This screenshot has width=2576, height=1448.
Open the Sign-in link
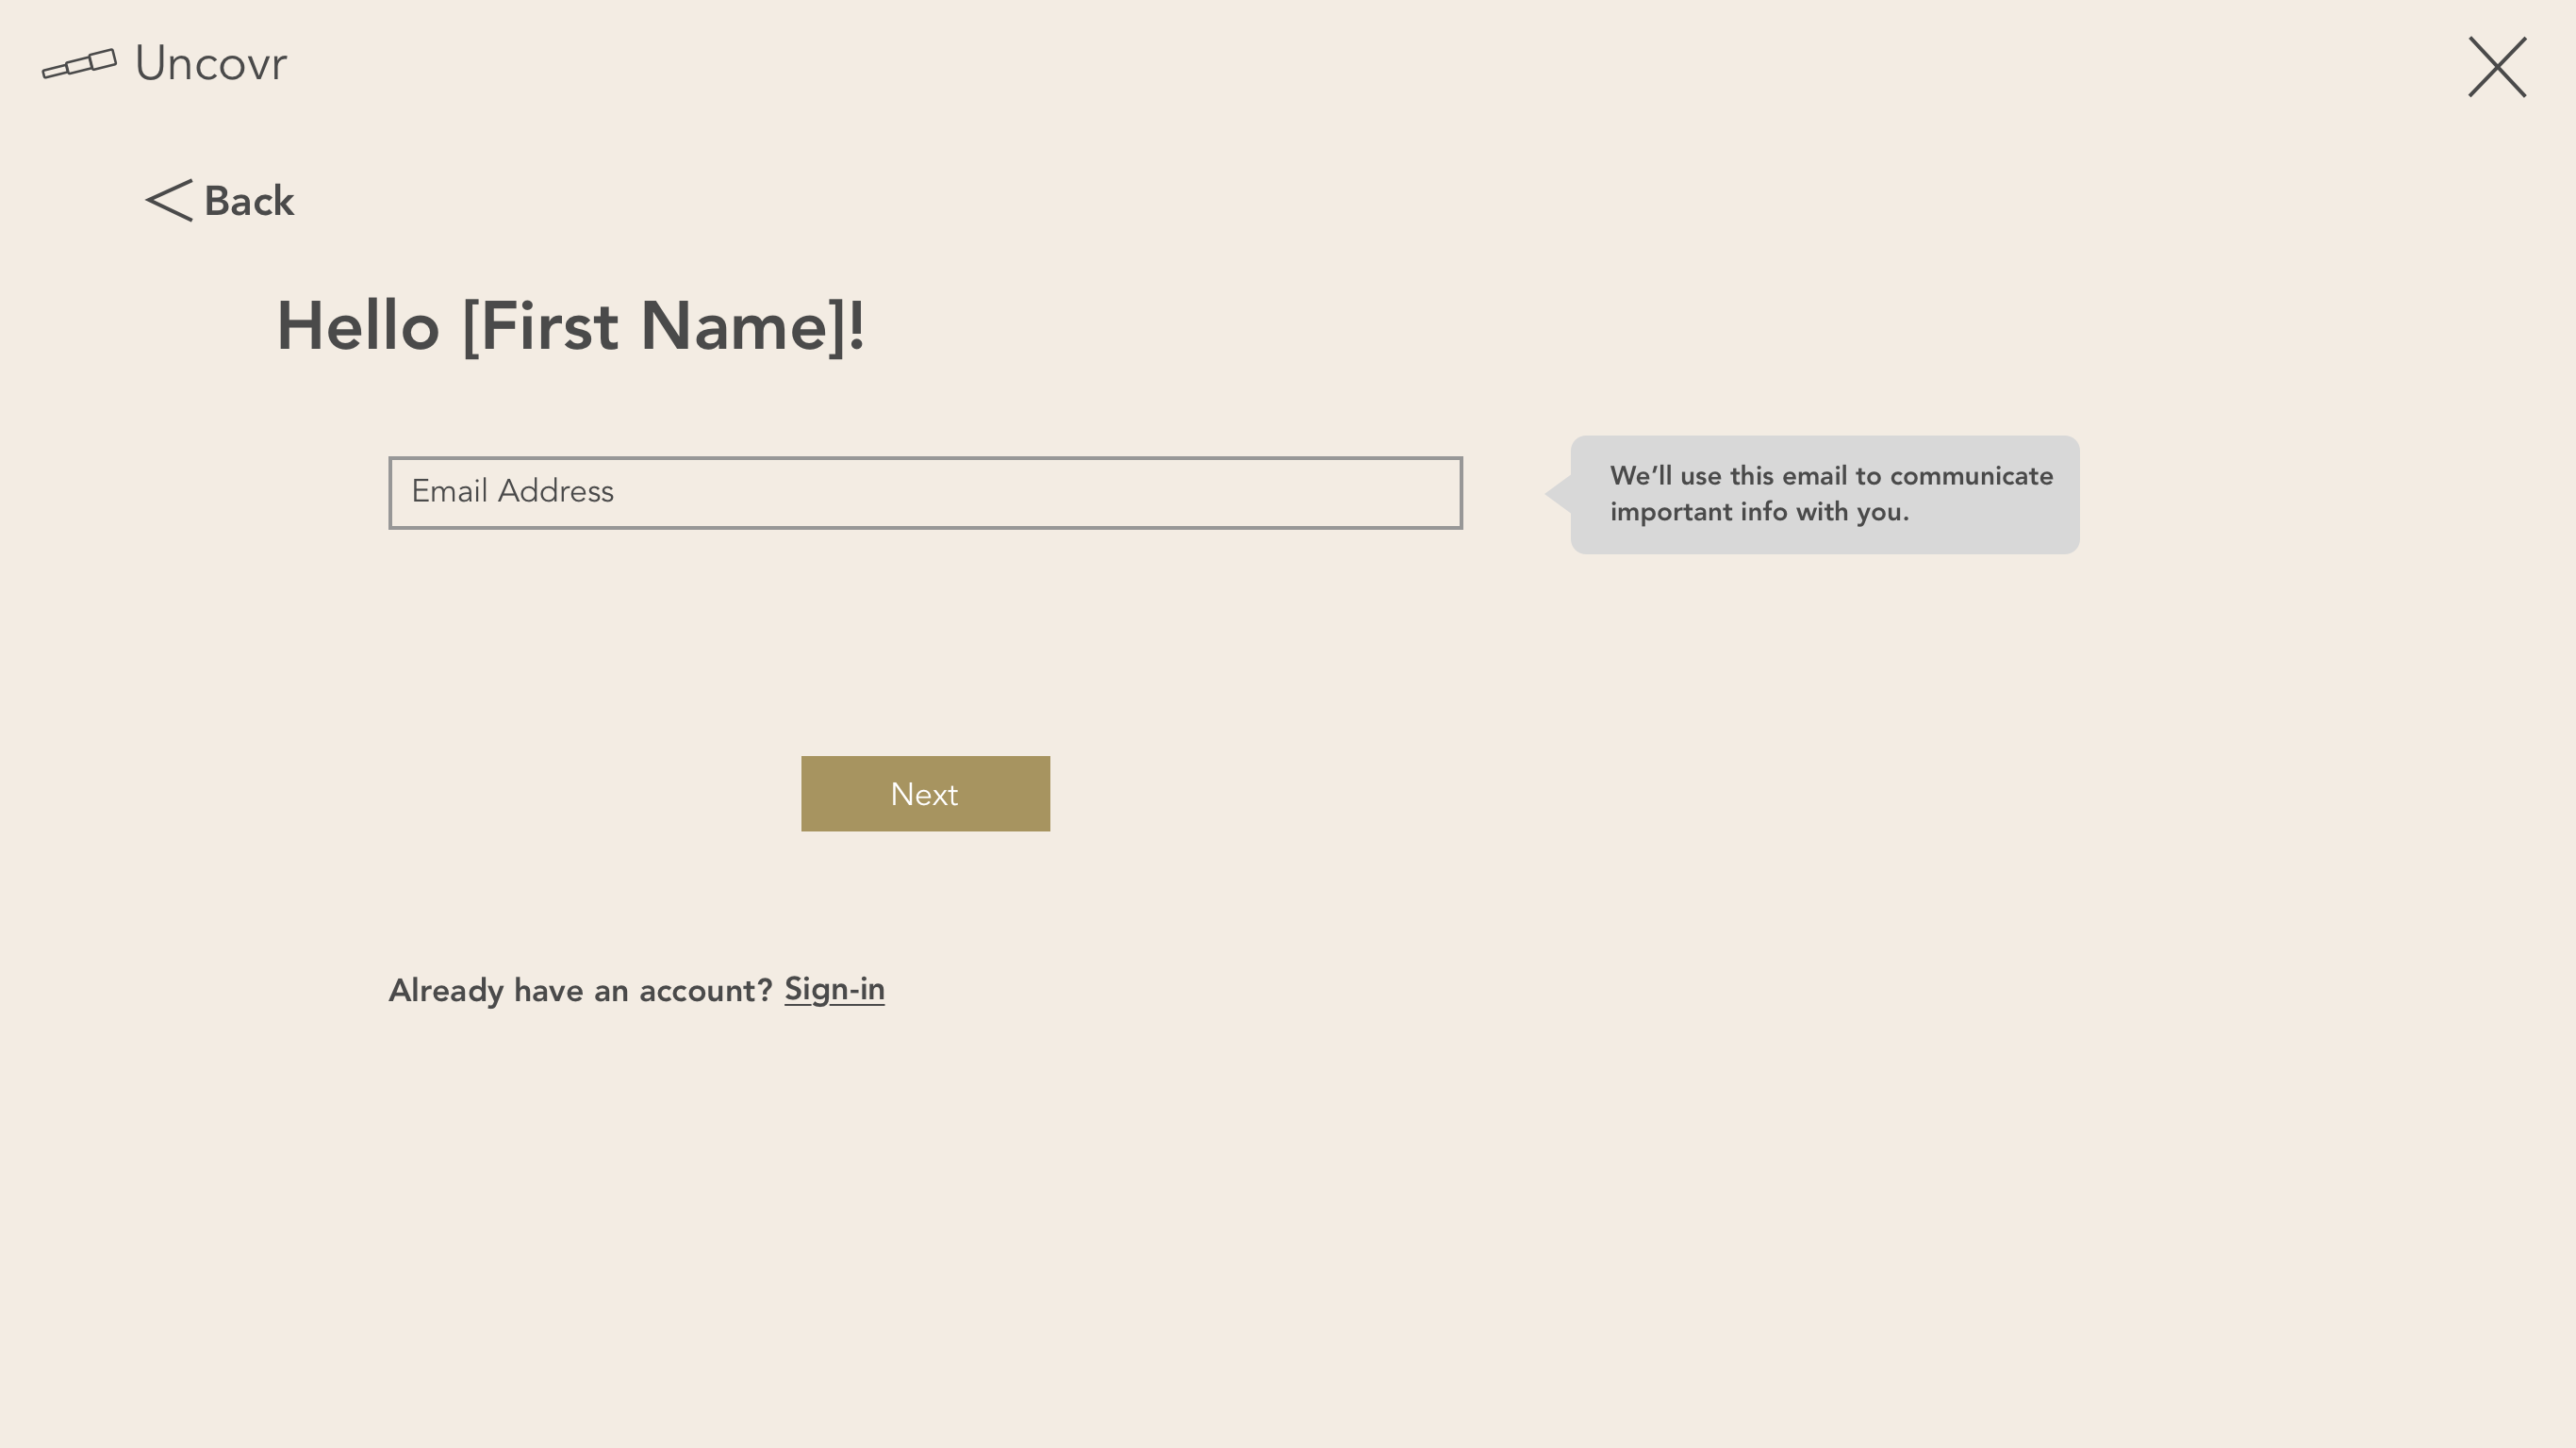834,990
